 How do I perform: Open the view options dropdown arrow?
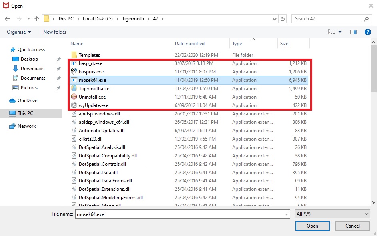tap(340, 32)
